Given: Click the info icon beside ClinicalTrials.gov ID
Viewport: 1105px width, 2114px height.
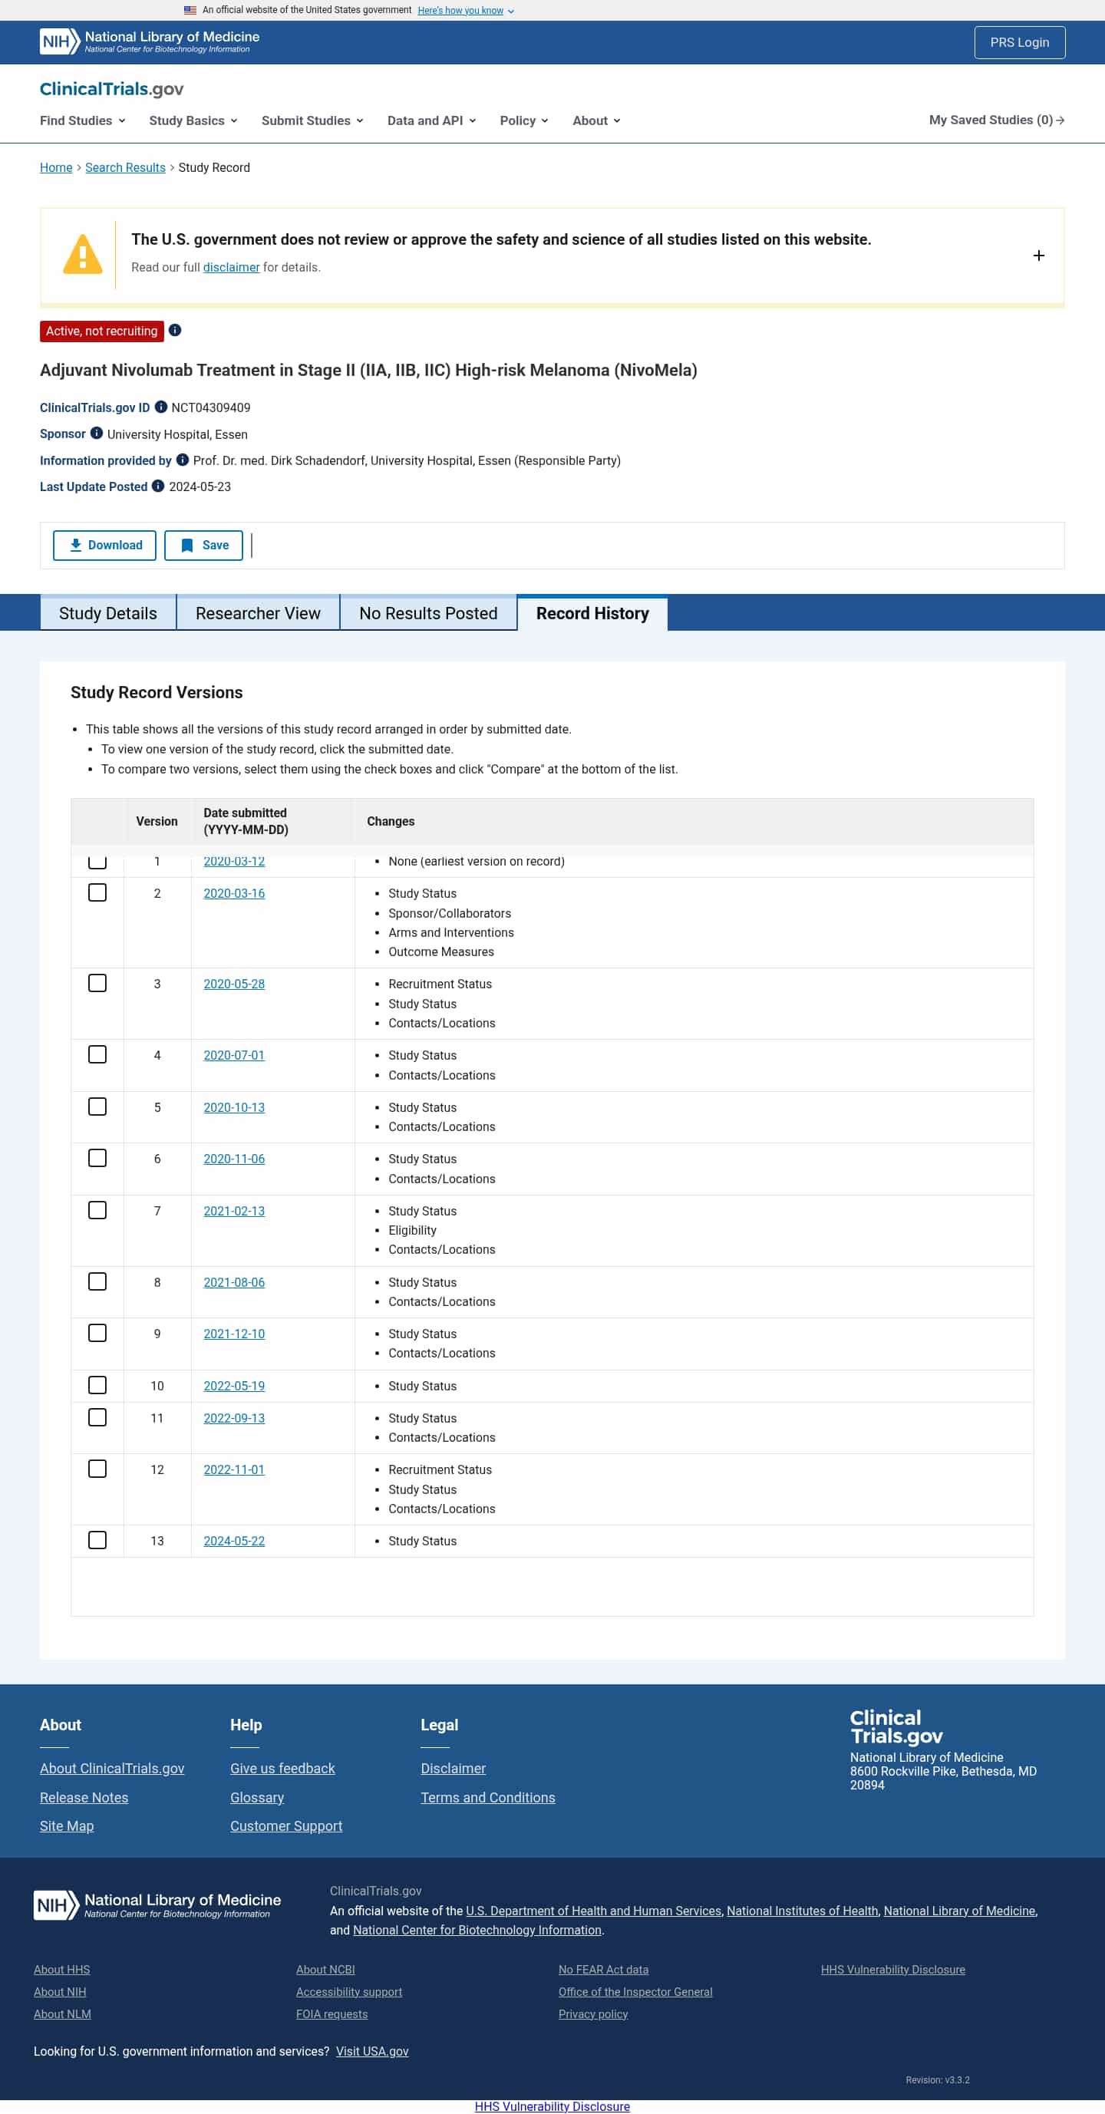Looking at the screenshot, I should (161, 406).
